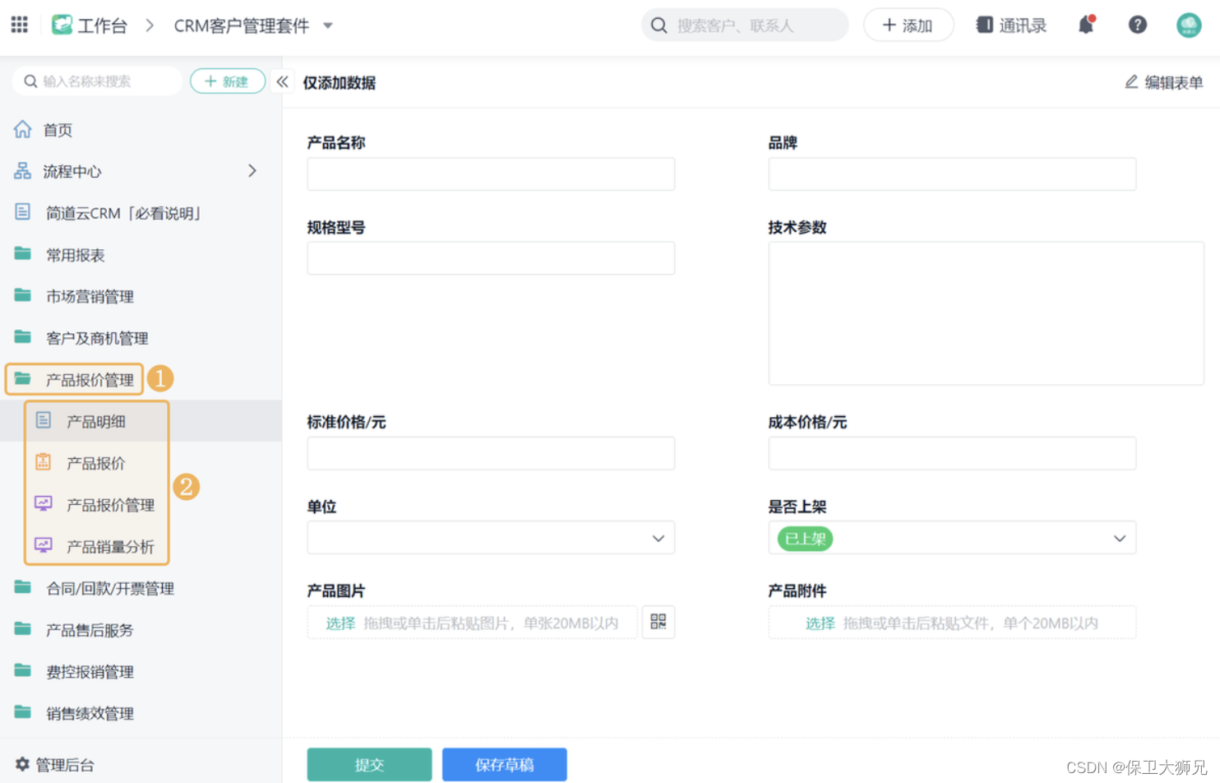Focus the 标准价格/元 input field
1220x783 pixels.
click(491, 453)
